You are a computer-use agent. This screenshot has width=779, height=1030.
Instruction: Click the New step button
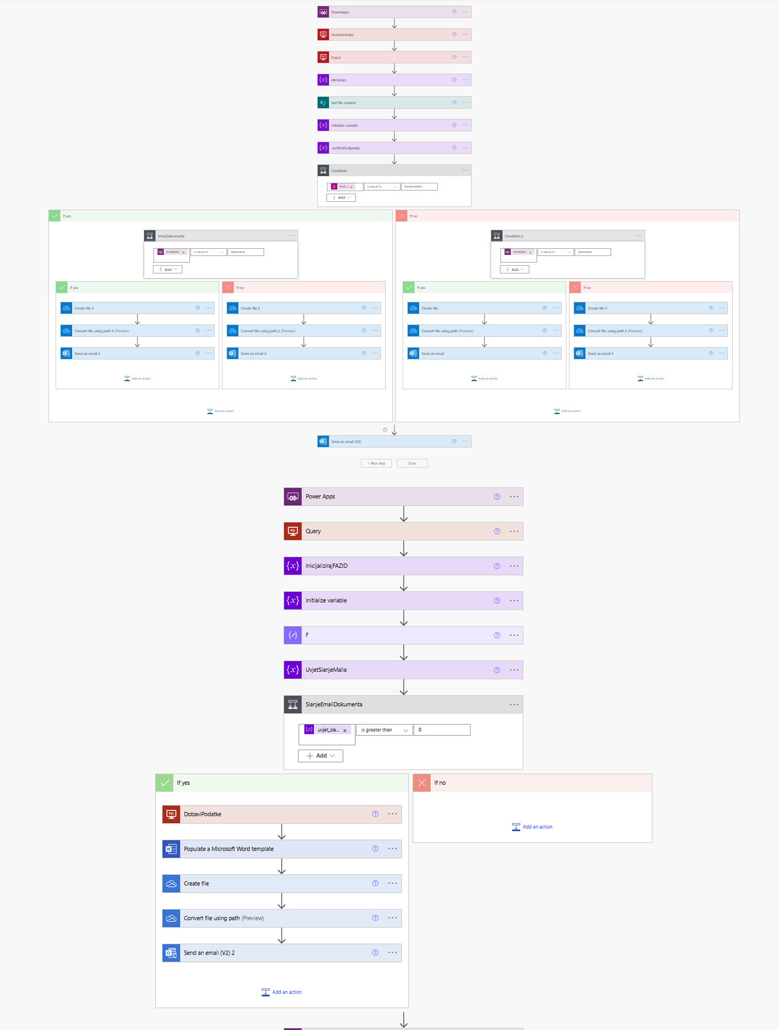[376, 463]
